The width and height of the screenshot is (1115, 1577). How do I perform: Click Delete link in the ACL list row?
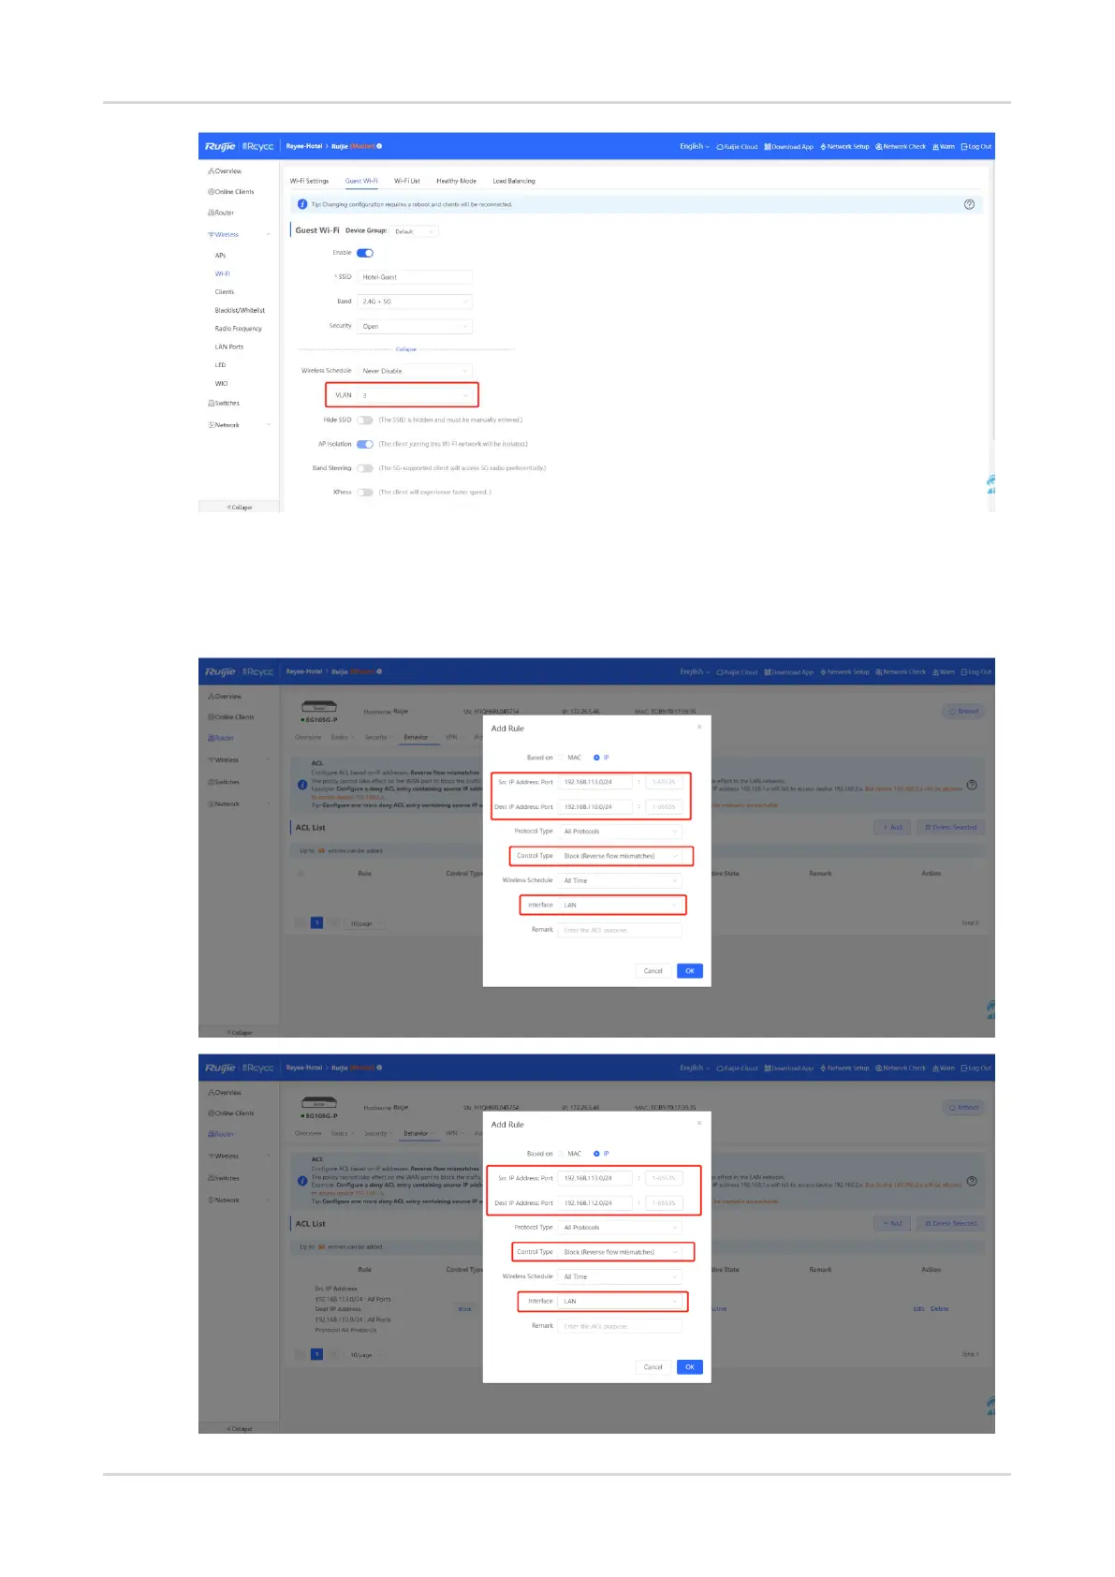point(939,1309)
